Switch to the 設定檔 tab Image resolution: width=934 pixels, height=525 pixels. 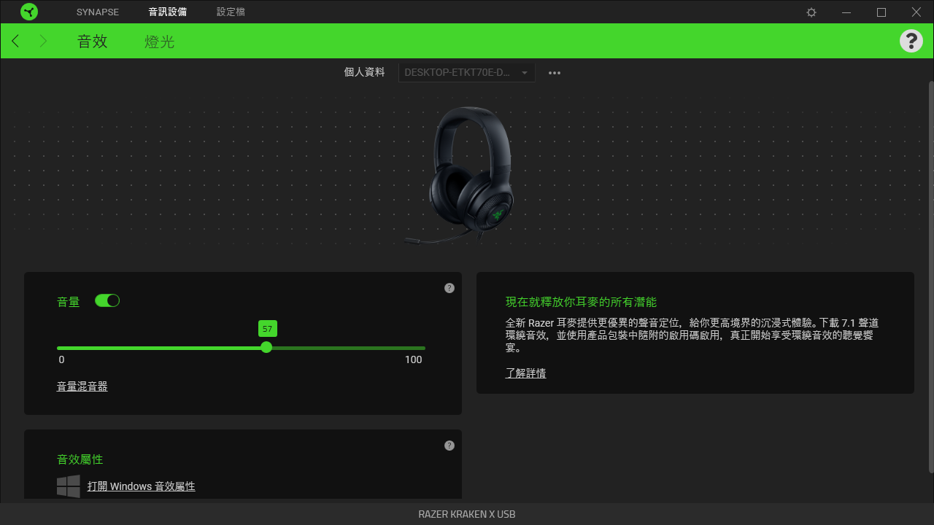[x=231, y=12]
